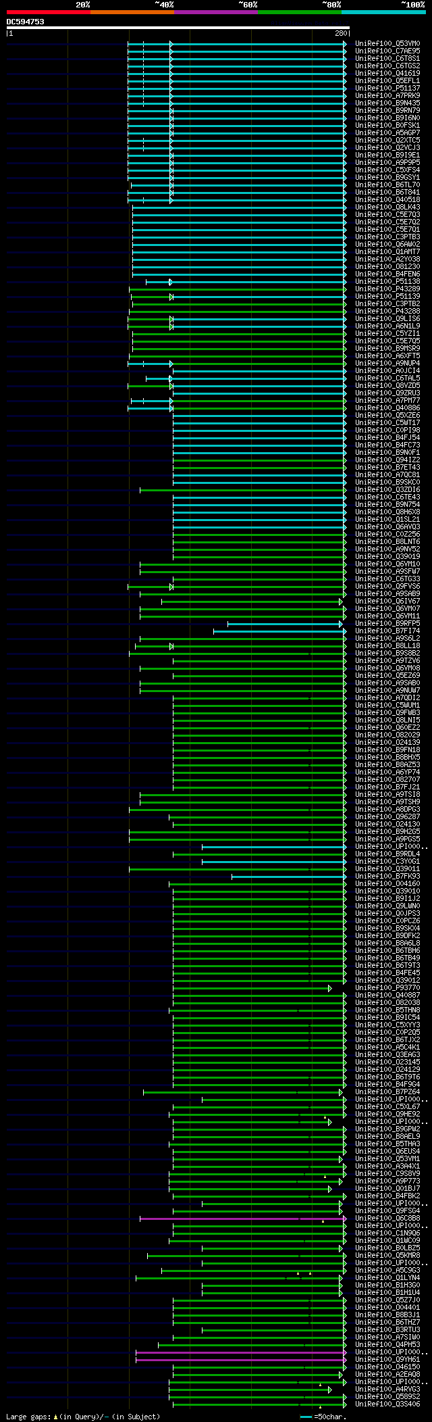The height and width of the screenshot is (1422, 432).
Task: Click hit label UniRef100_Q6IV67
Action: [x=387, y=601]
